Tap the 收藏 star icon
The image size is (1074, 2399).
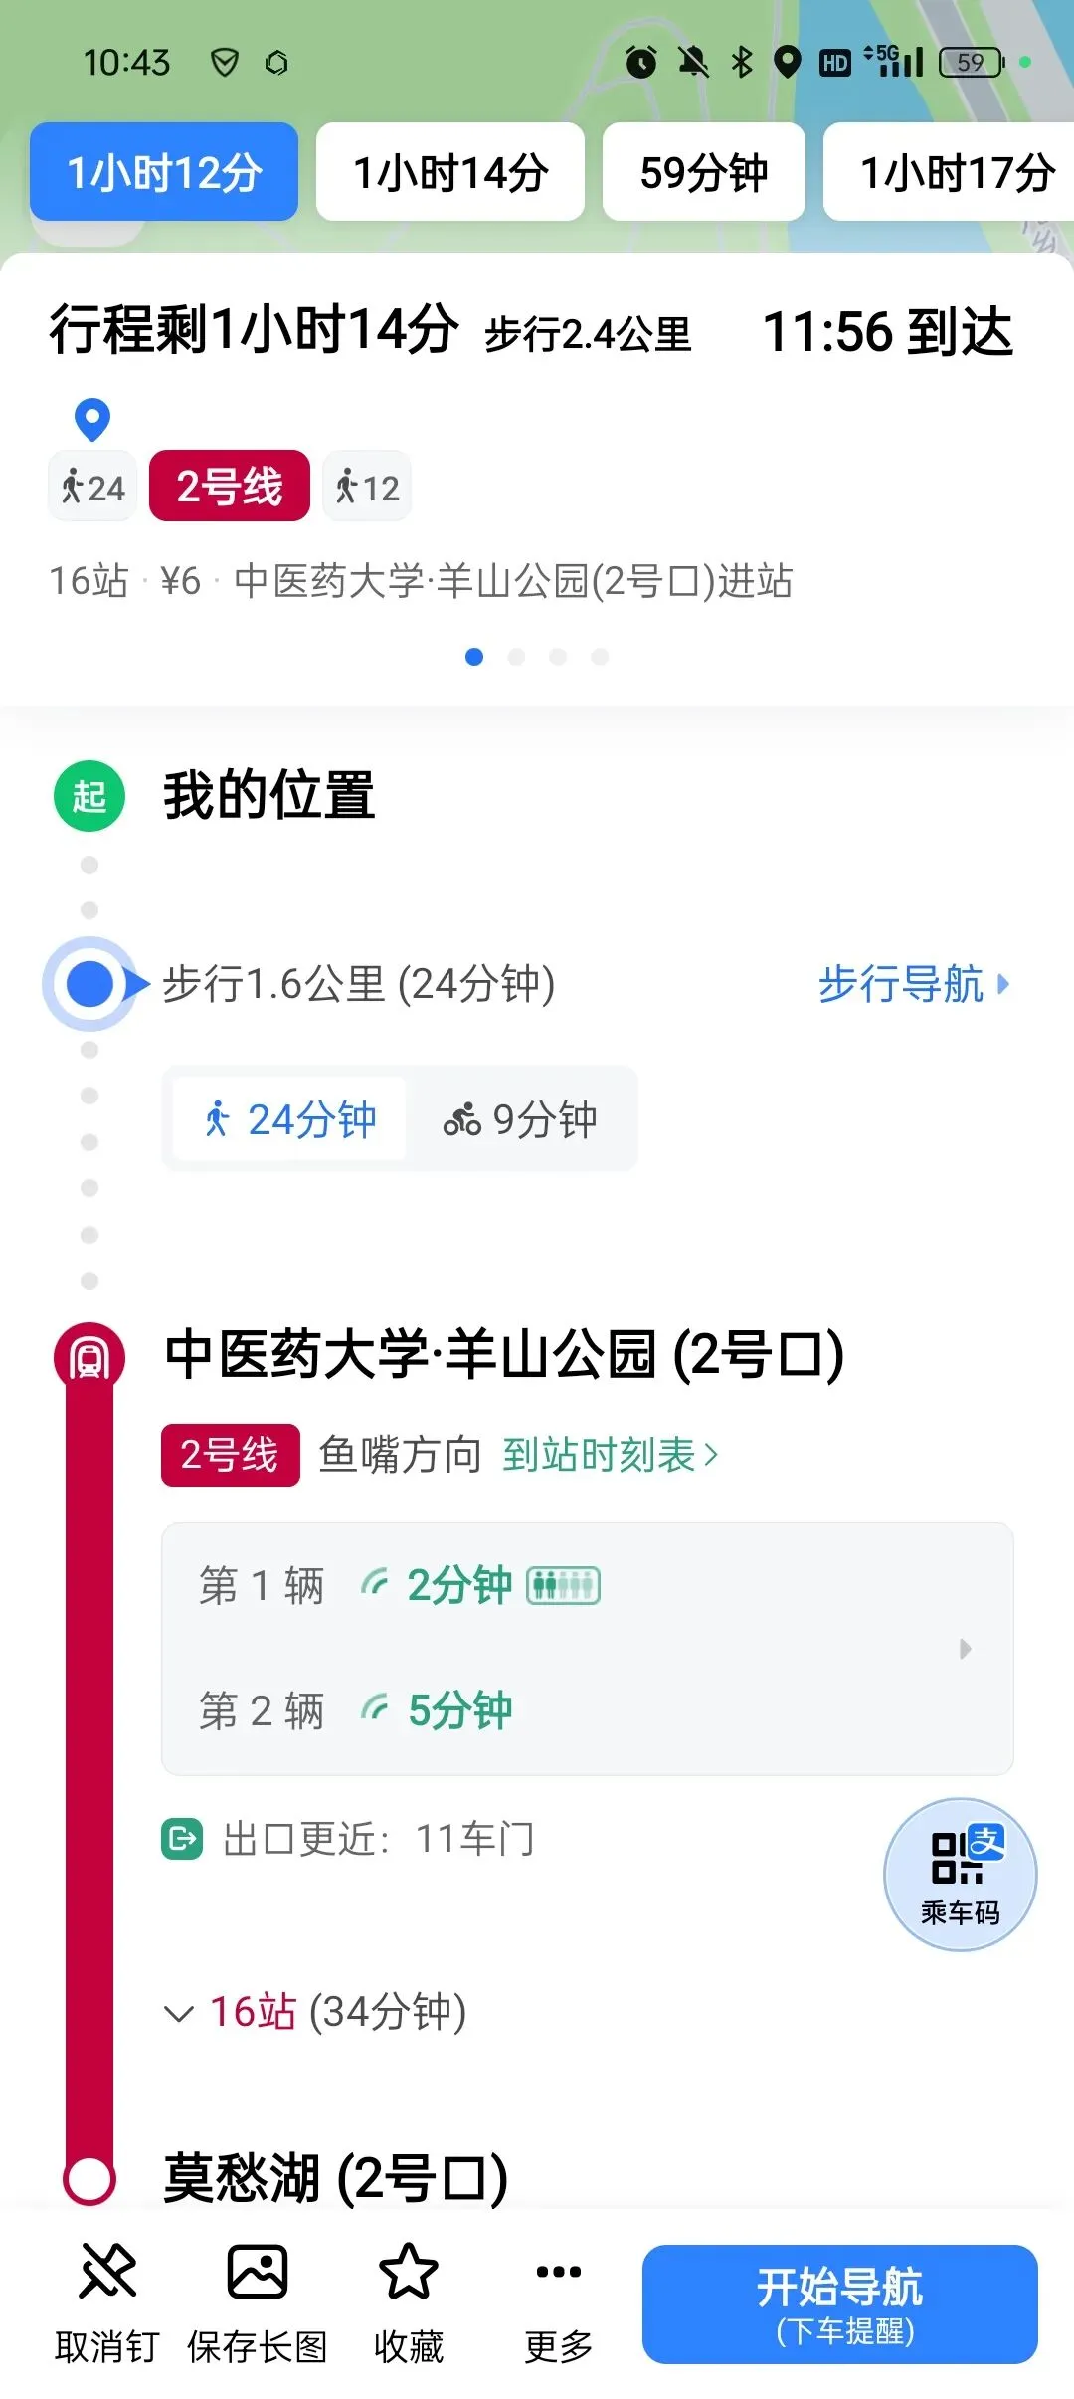409,2271
